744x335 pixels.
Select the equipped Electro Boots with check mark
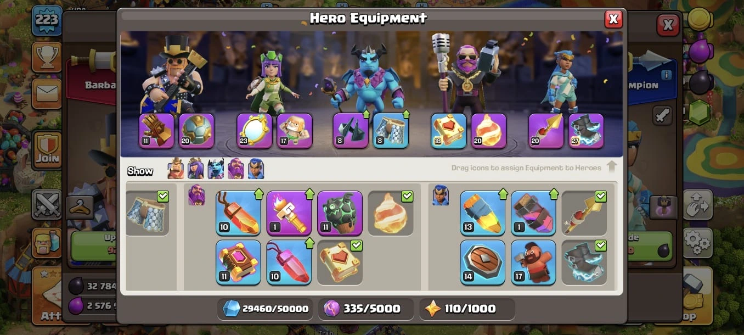[x=584, y=263]
